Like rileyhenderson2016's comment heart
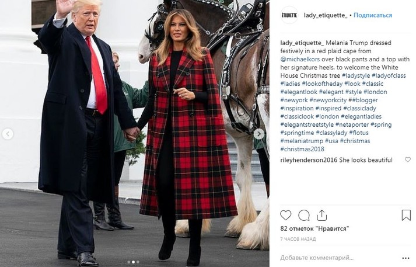This screenshot has height=267, width=416. (x=408, y=159)
